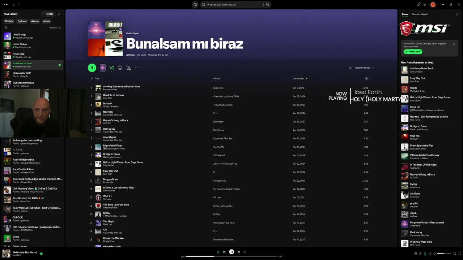This screenshot has width=463, height=260.
Task: Adjust the volume slider
Action: (444, 253)
